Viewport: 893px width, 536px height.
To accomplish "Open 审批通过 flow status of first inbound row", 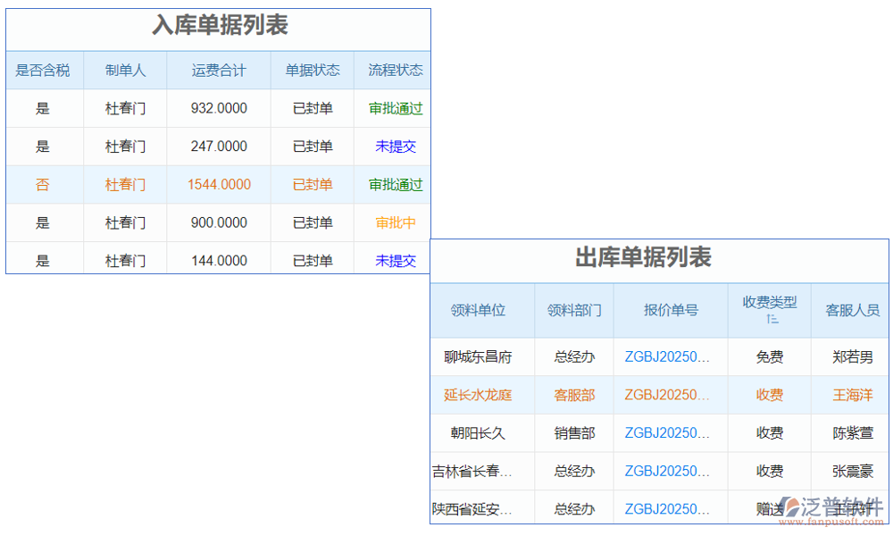I will coord(394,108).
